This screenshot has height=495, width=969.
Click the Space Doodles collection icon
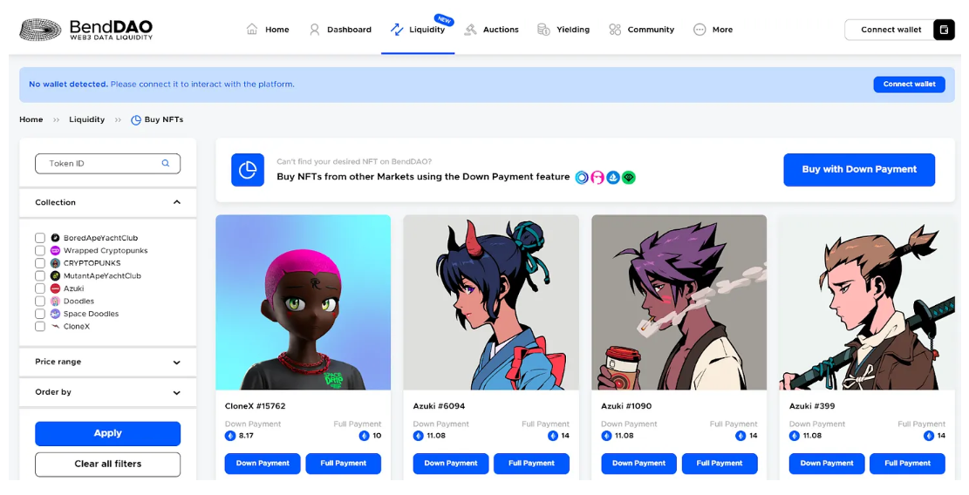point(55,314)
